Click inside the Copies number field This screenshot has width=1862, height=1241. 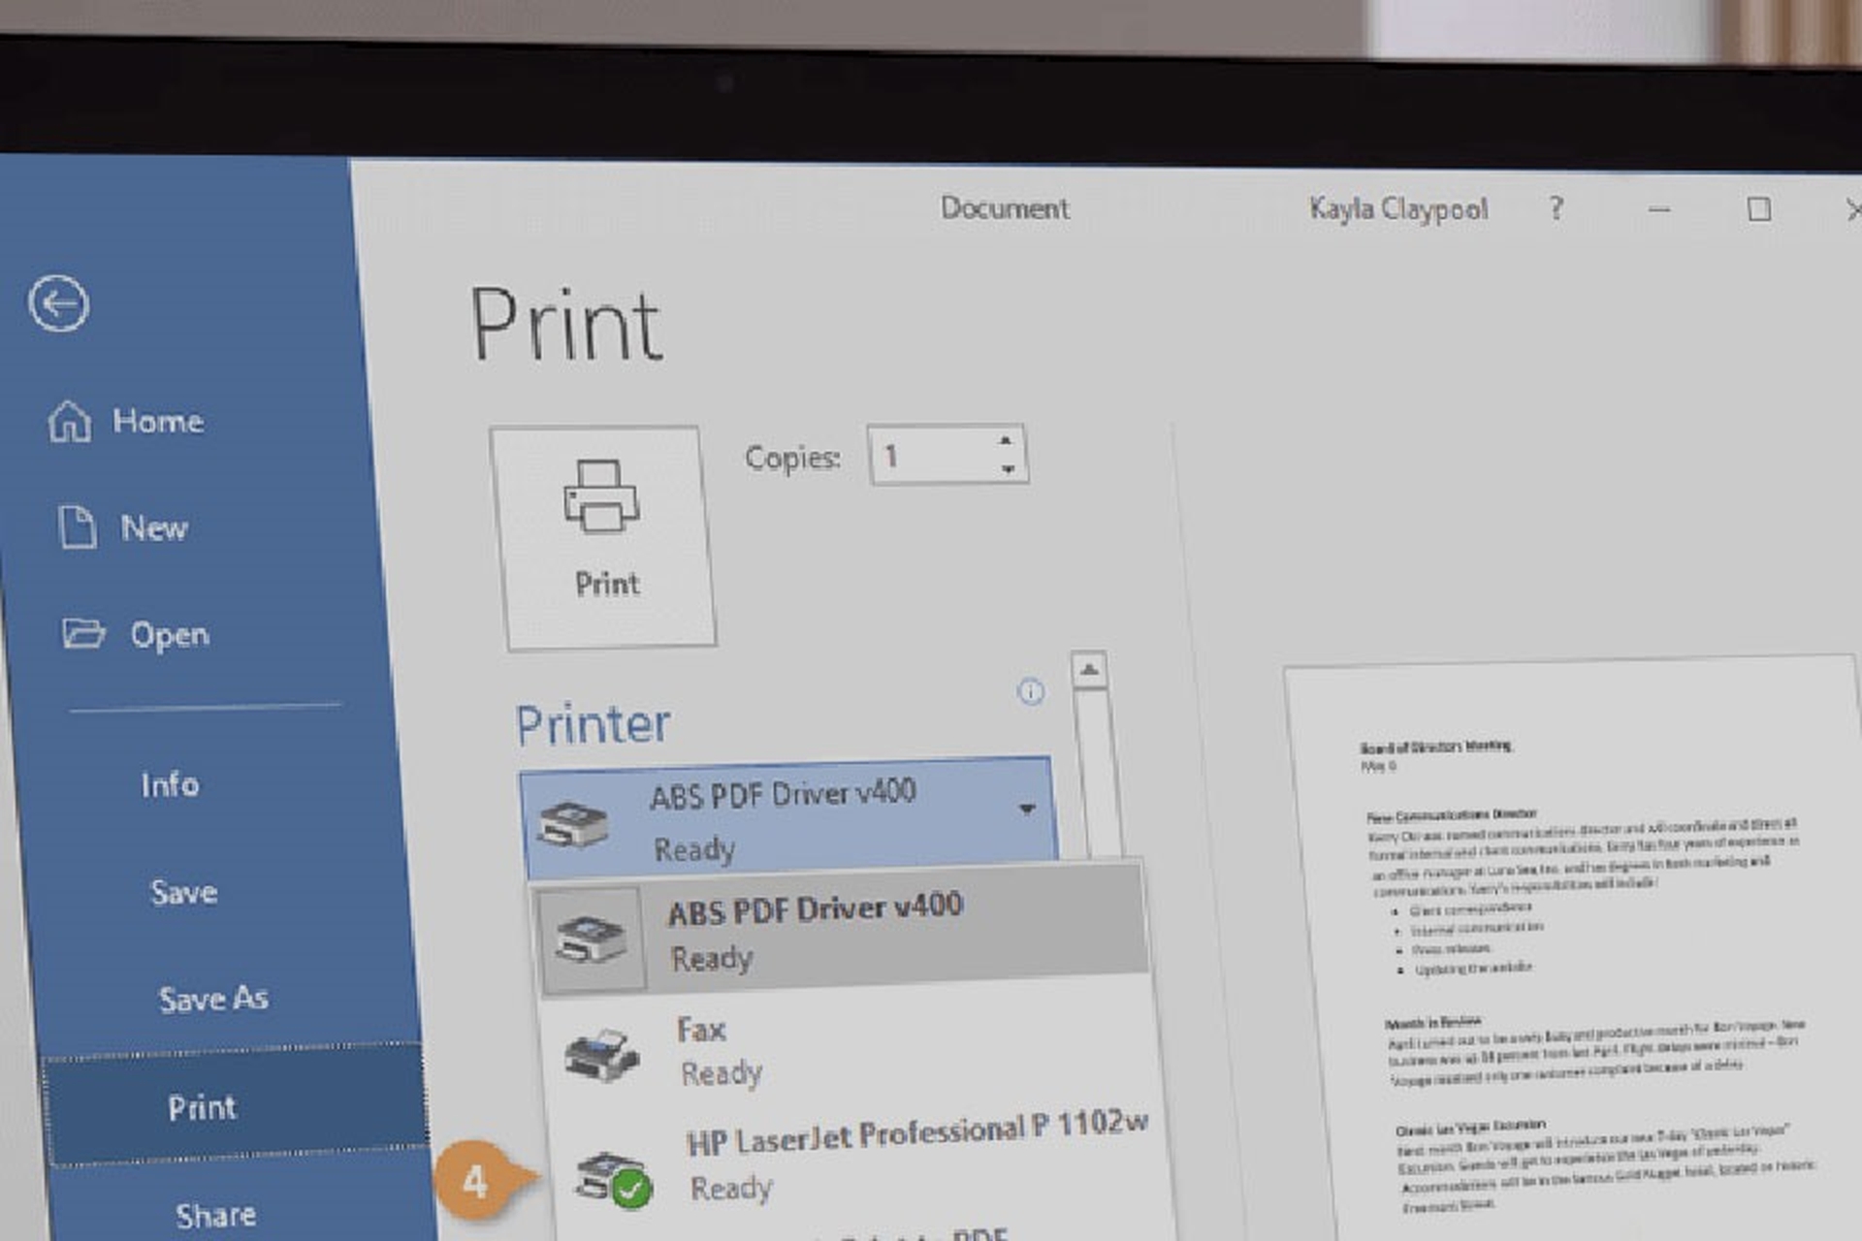coord(933,456)
